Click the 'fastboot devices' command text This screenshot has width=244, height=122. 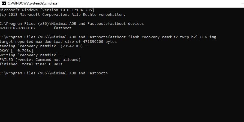[126, 24]
